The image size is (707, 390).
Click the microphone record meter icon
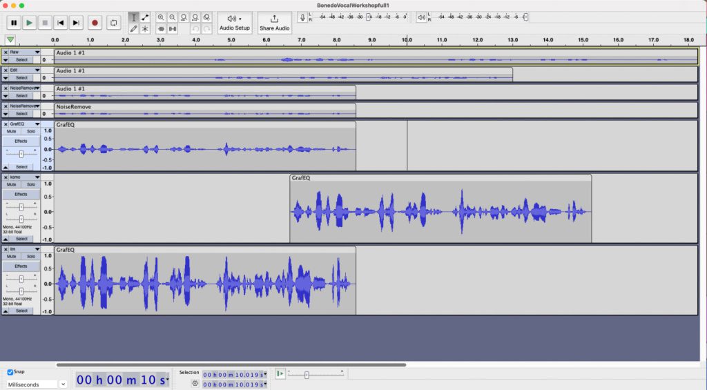pyautogui.click(x=302, y=17)
